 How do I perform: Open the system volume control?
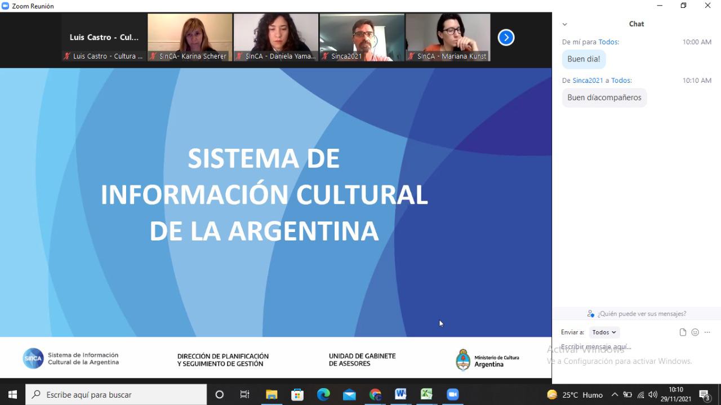click(653, 395)
